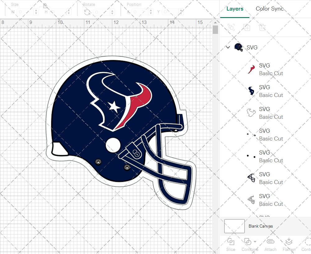Select the white facemask outline SVG layer
The height and width of the screenshot is (254, 311).
point(265,200)
